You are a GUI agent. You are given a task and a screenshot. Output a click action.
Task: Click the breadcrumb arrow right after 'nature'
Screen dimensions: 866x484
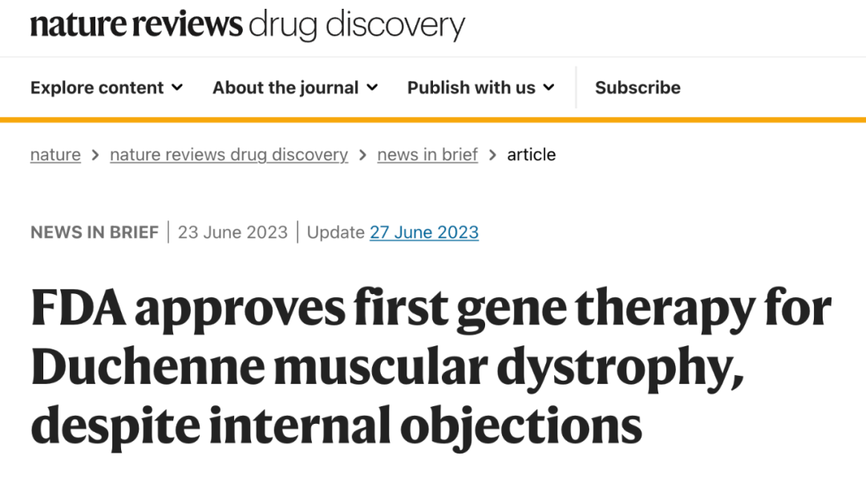point(95,155)
